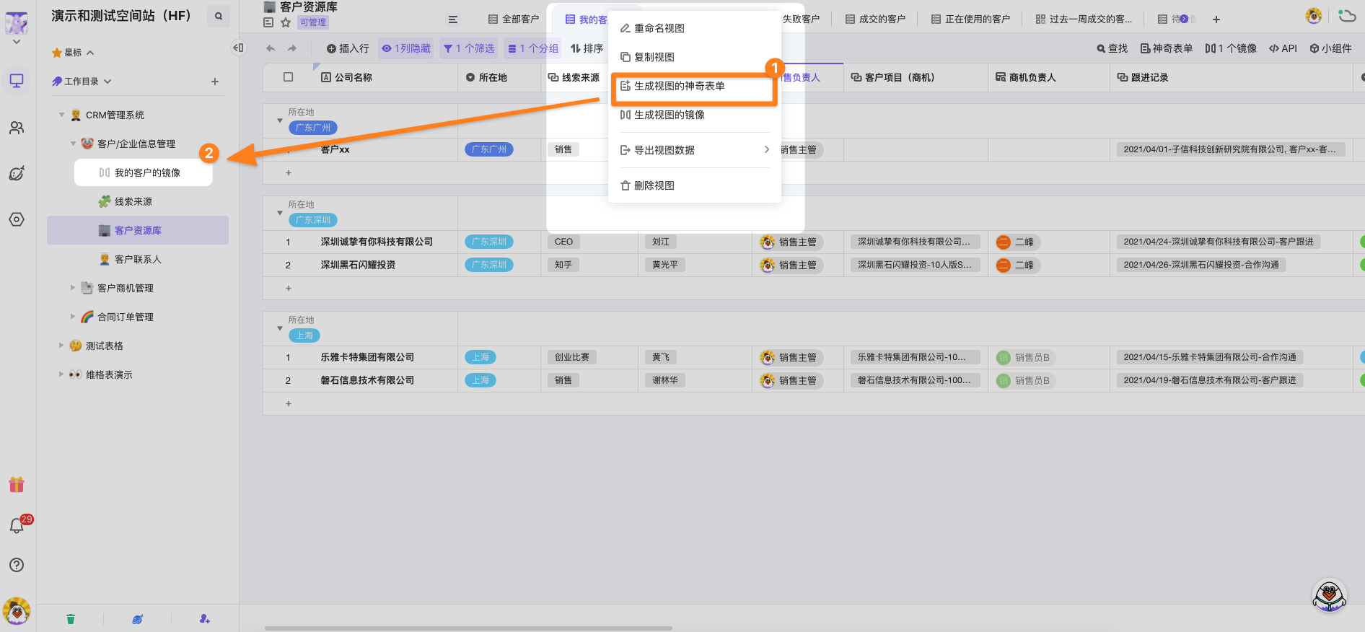
Task: Open the API panel button
Action: pos(1283,48)
